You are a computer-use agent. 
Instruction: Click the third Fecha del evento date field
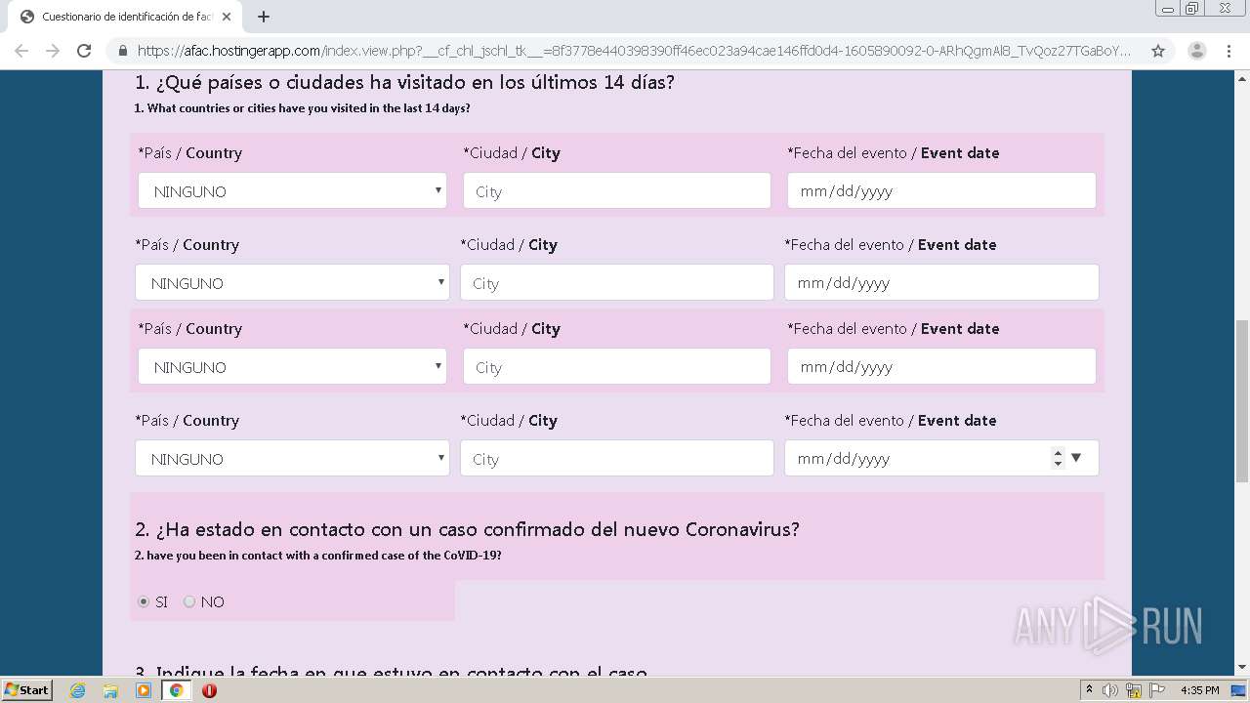(940, 366)
